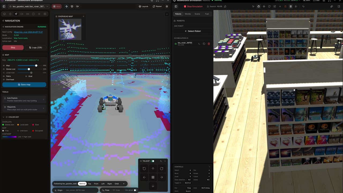Stop the navigation engine
343x193 pixels.
(13, 47)
